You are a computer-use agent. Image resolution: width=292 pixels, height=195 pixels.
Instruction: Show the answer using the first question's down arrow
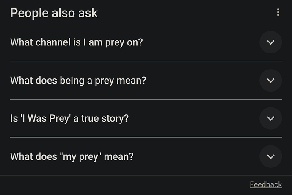pyautogui.click(x=271, y=42)
